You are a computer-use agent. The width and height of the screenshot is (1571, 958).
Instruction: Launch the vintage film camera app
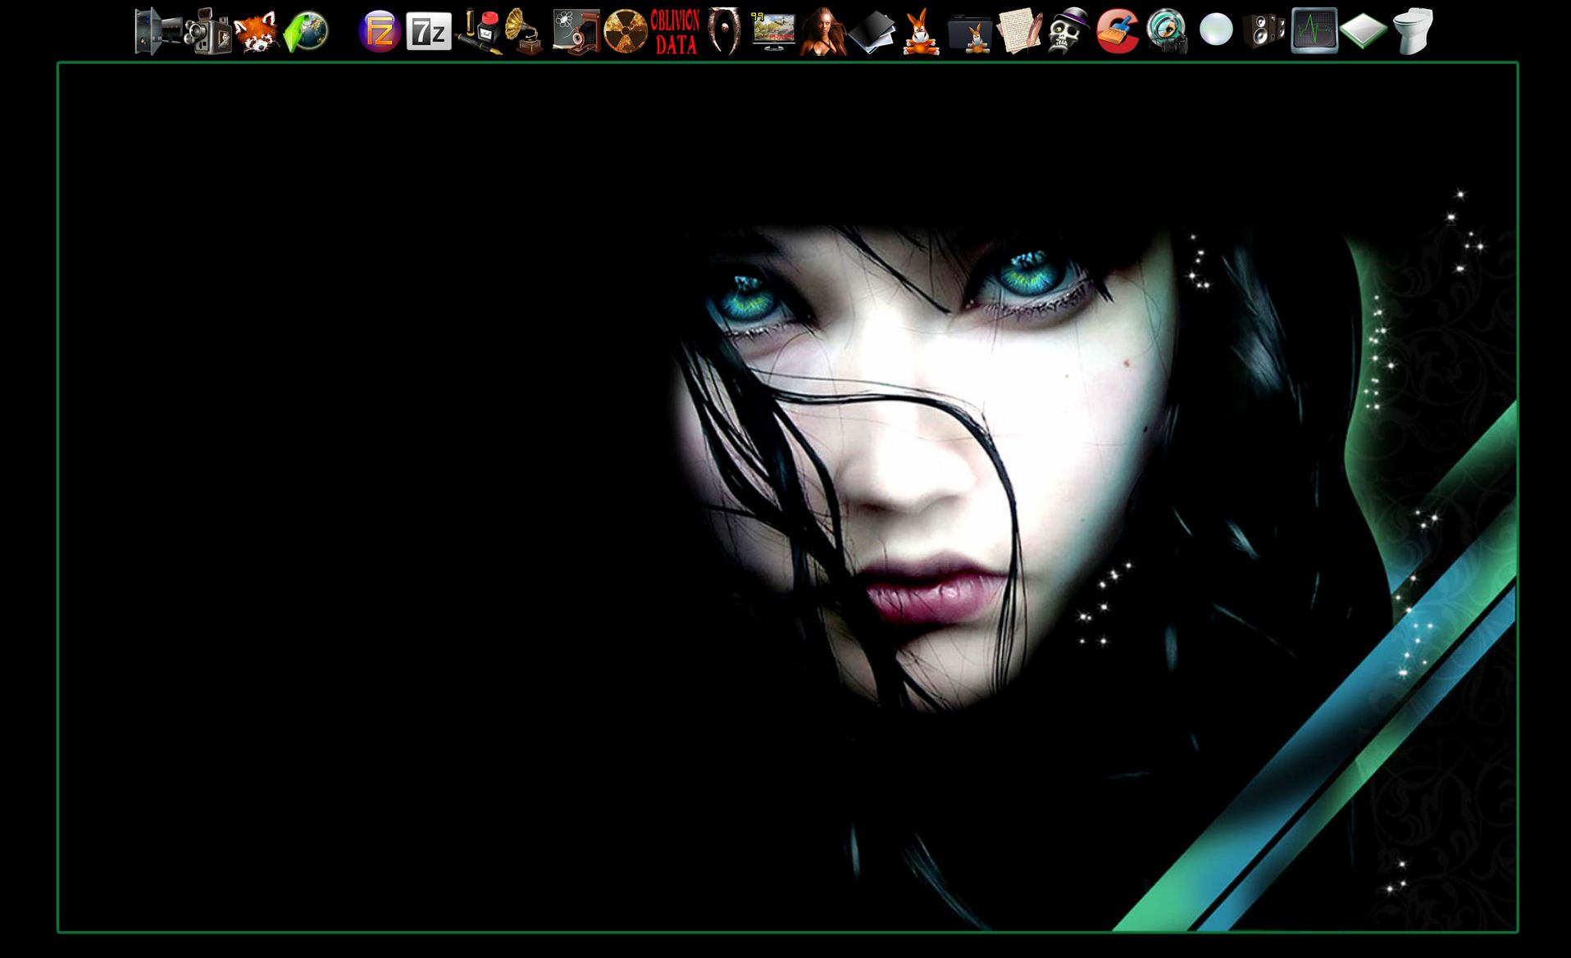point(208,32)
